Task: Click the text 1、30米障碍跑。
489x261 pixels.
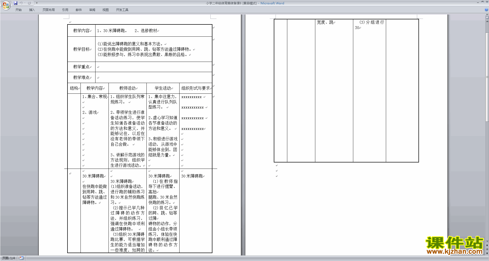Action: pos(112,31)
